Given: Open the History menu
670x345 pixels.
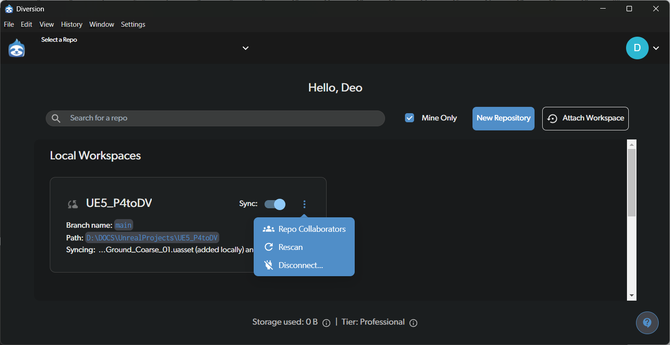Looking at the screenshot, I should pyautogui.click(x=72, y=24).
